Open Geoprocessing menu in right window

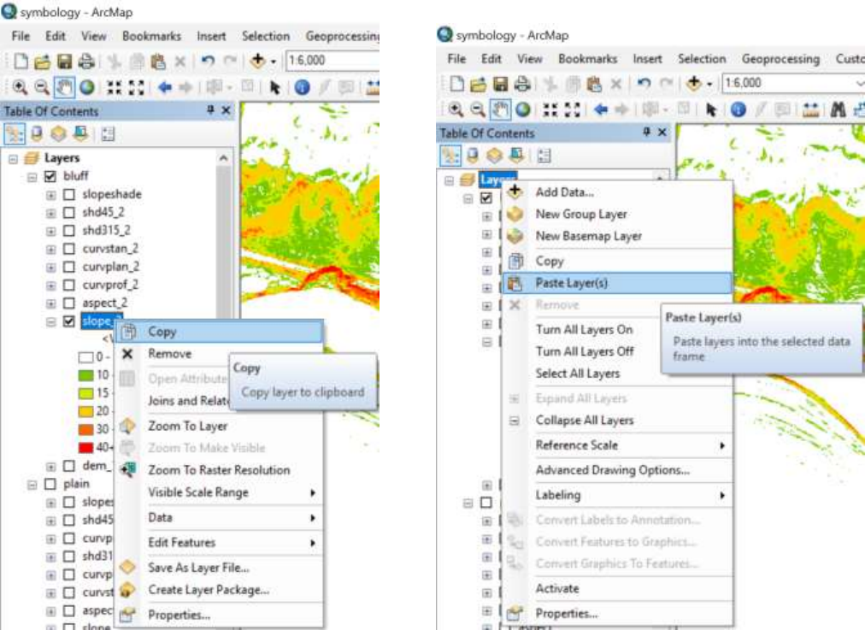pyautogui.click(x=780, y=59)
